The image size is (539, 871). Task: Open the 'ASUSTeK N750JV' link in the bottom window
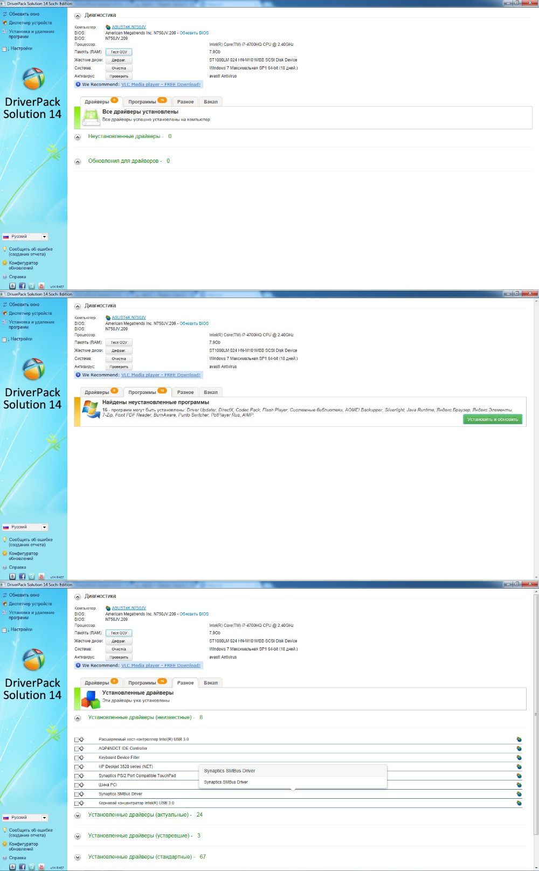pyautogui.click(x=129, y=608)
